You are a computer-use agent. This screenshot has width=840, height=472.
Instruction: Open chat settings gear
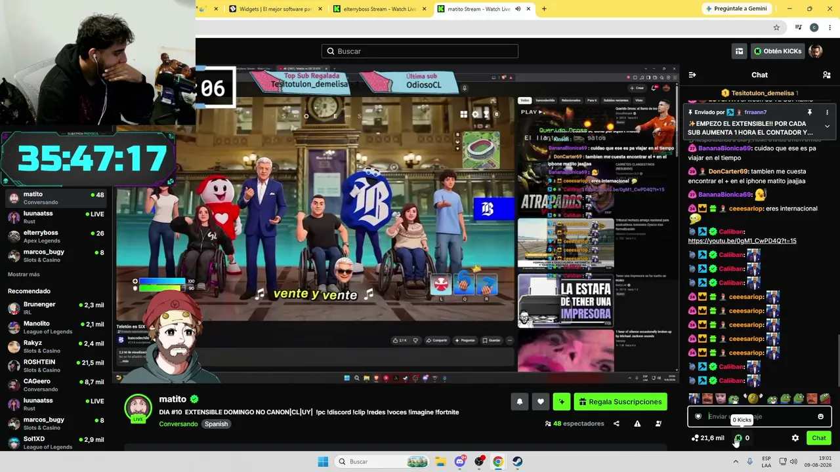coord(795,438)
